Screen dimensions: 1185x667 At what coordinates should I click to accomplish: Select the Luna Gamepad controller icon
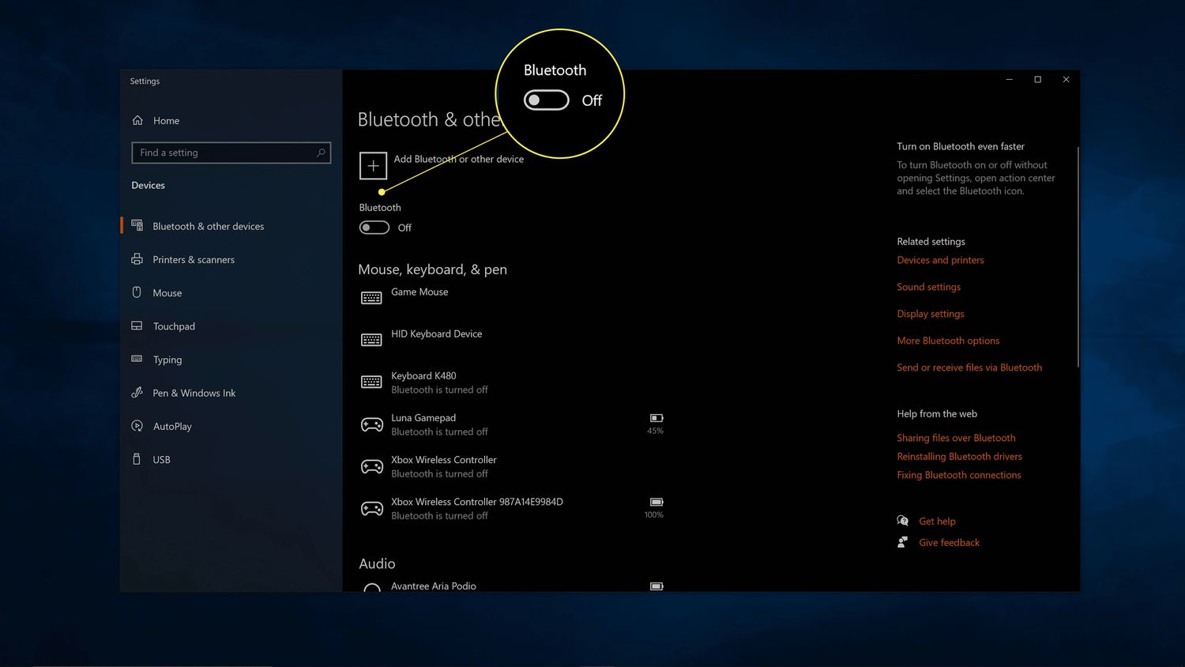click(x=371, y=424)
